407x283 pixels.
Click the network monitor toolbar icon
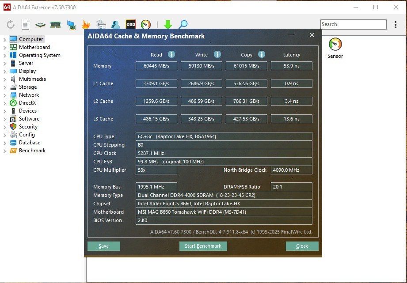click(71, 25)
